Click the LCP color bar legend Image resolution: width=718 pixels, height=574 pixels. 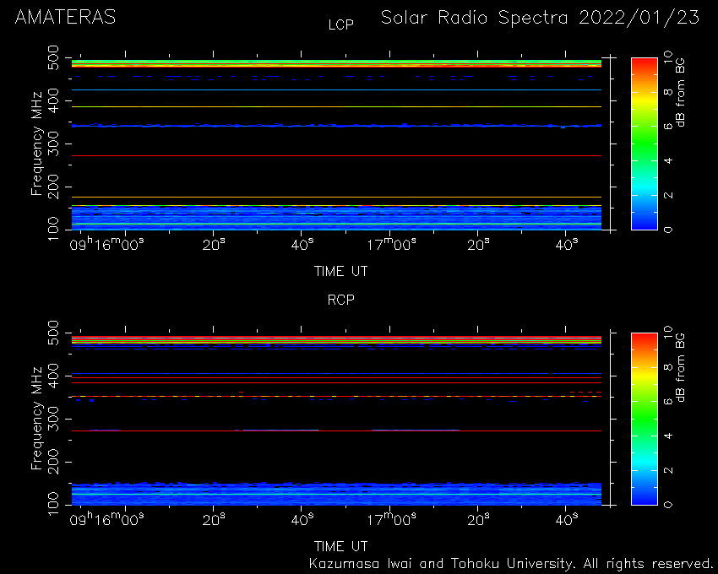[645, 143]
